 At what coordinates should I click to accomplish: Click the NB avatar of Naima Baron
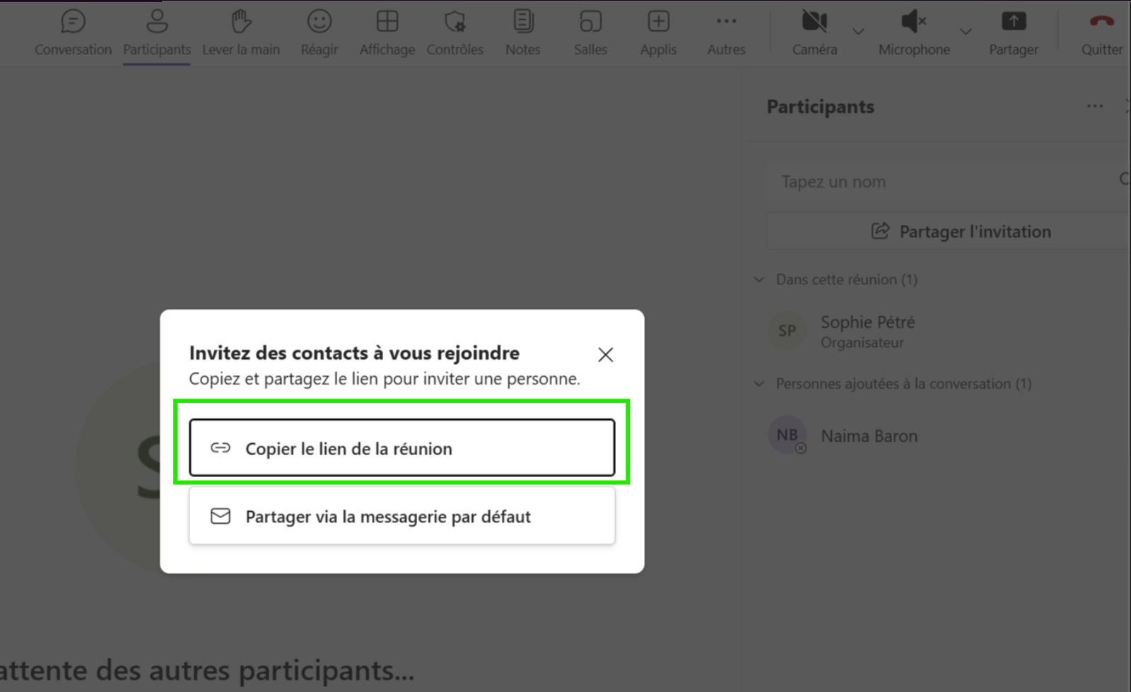coord(787,435)
